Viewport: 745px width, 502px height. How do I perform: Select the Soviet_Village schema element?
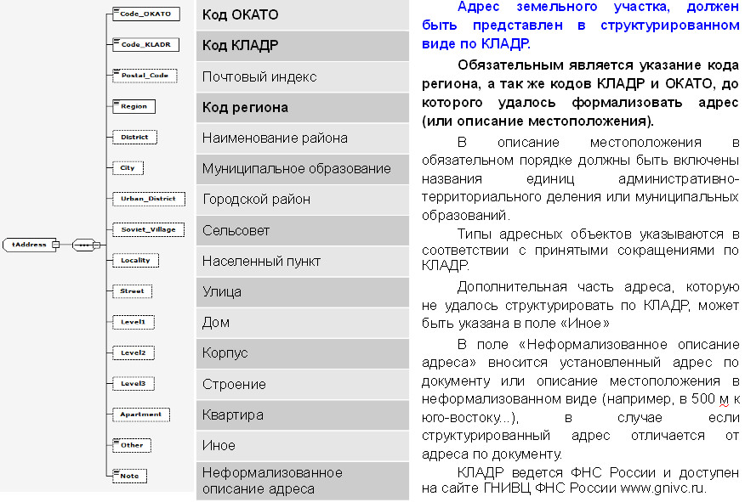(148, 229)
